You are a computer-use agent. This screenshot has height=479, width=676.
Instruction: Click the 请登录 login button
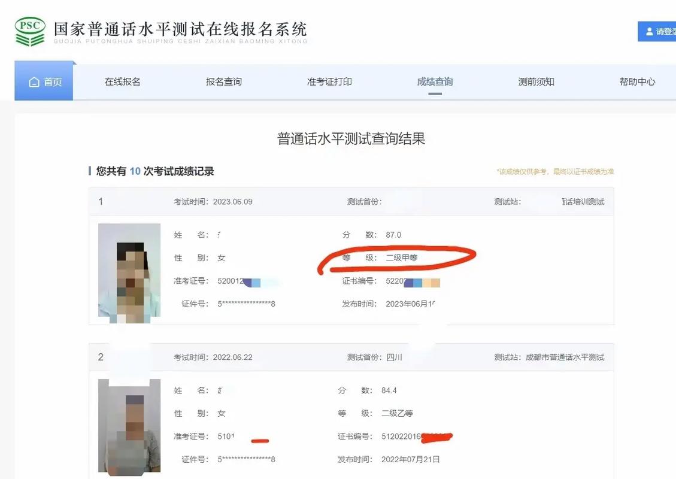pyautogui.click(x=659, y=31)
